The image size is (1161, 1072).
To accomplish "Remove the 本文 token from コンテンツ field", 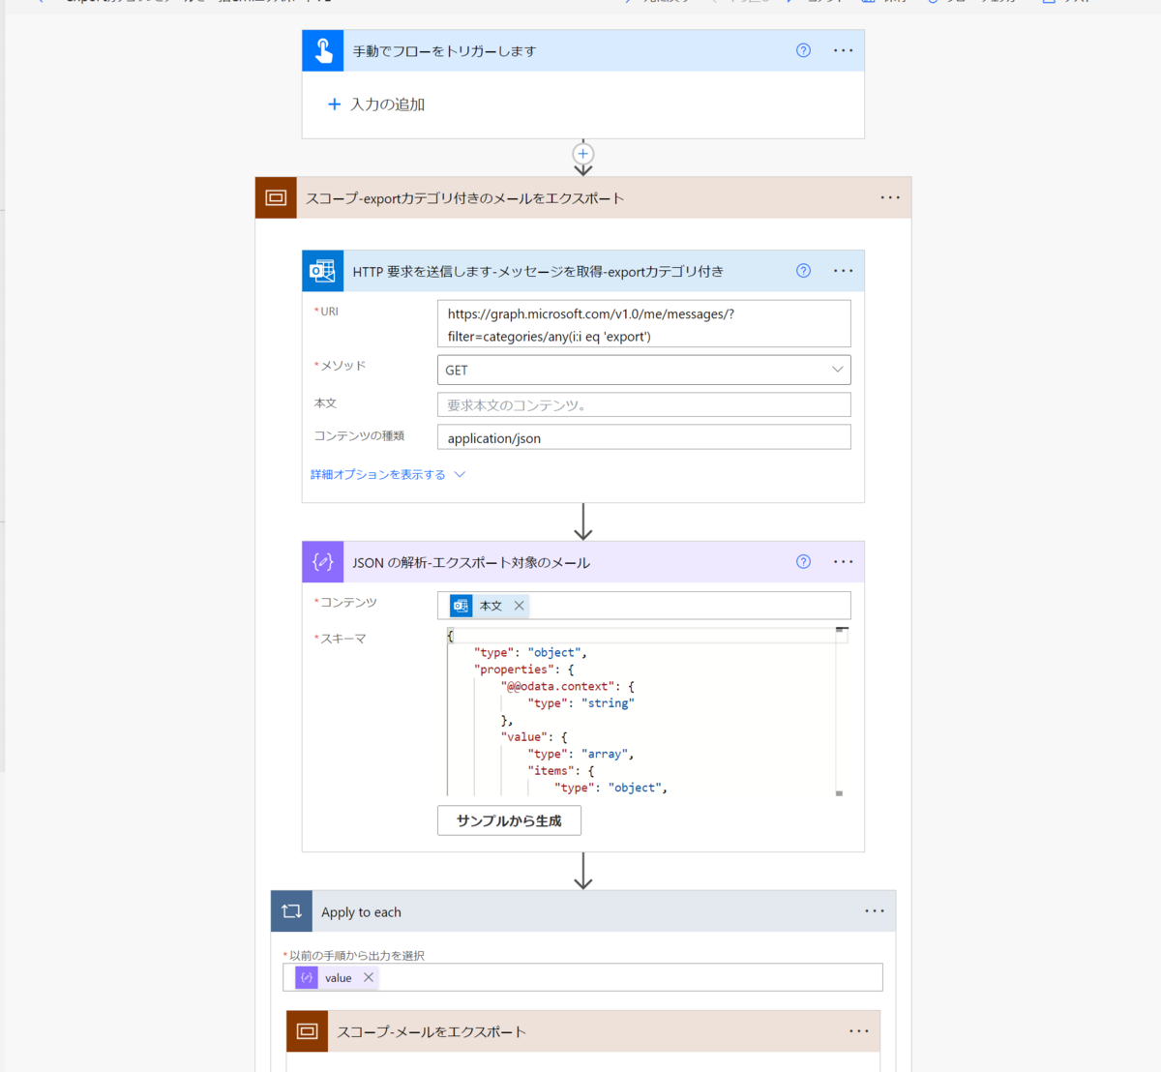I will [x=520, y=606].
